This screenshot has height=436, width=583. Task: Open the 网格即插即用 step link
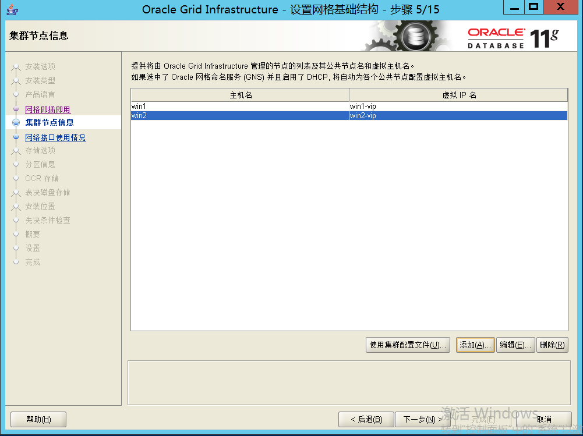[48, 109]
